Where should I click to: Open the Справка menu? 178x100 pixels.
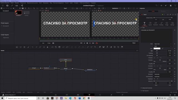click(x=93, y=3)
